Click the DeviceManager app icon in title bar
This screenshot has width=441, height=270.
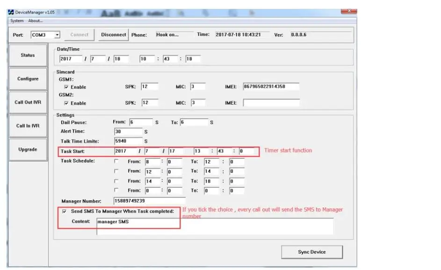[x=11, y=12]
